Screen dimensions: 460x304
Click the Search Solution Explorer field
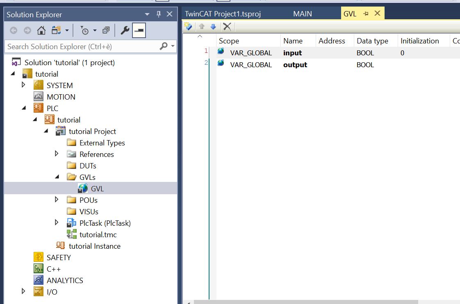pos(82,46)
